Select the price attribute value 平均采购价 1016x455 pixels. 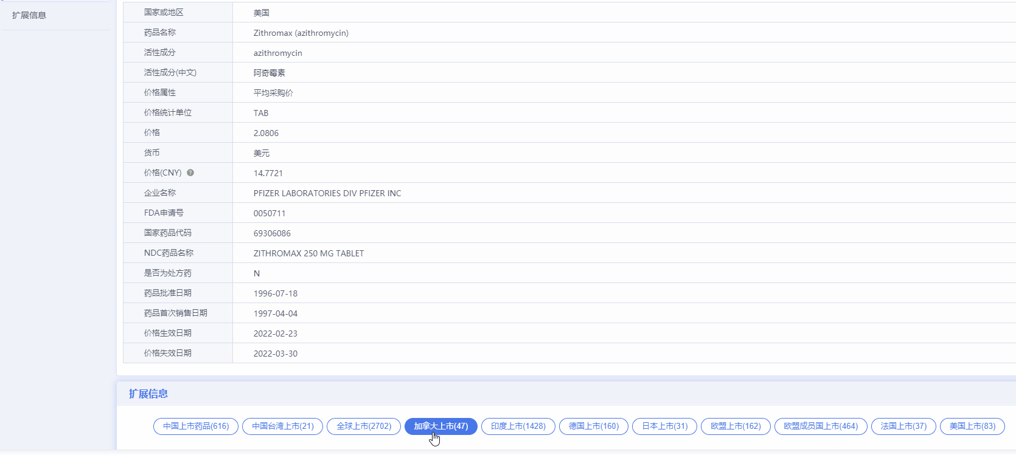coord(273,93)
